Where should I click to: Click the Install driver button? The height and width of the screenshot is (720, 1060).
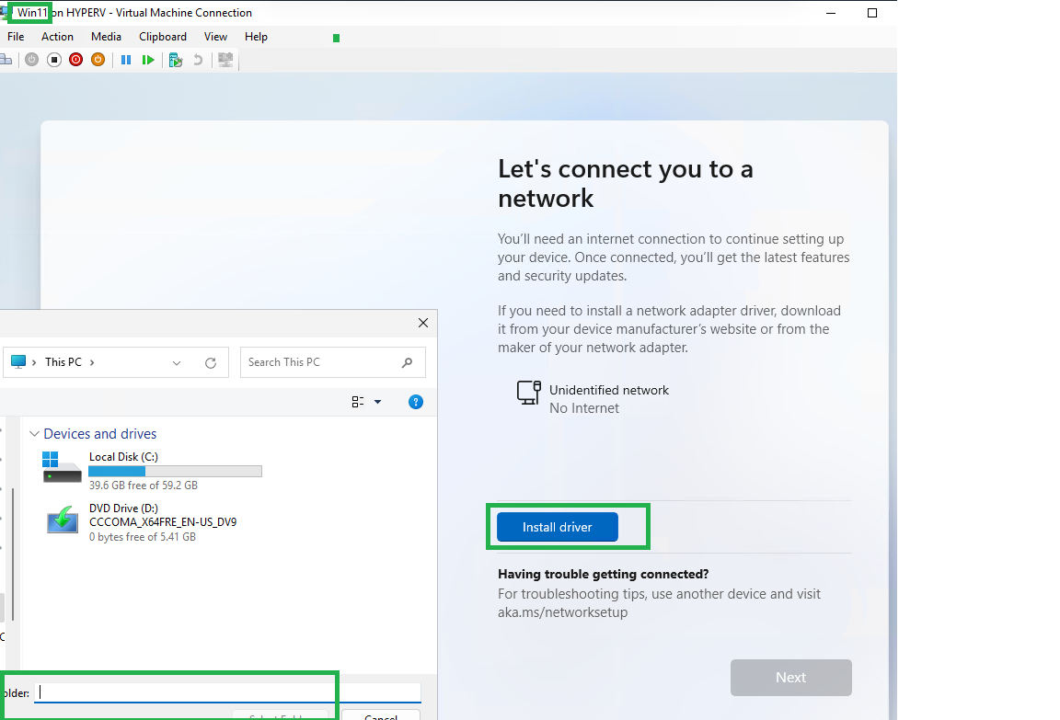coord(557,527)
